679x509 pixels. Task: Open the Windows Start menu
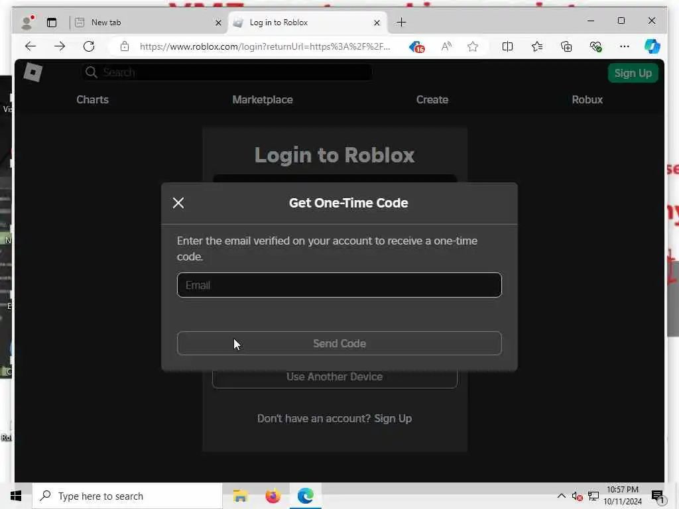pyautogui.click(x=16, y=496)
